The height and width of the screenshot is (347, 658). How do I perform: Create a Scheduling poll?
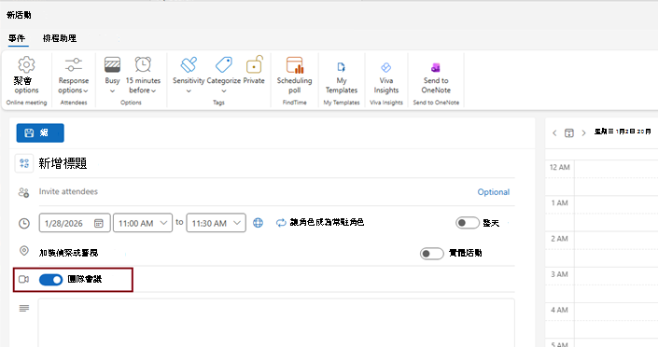(294, 76)
